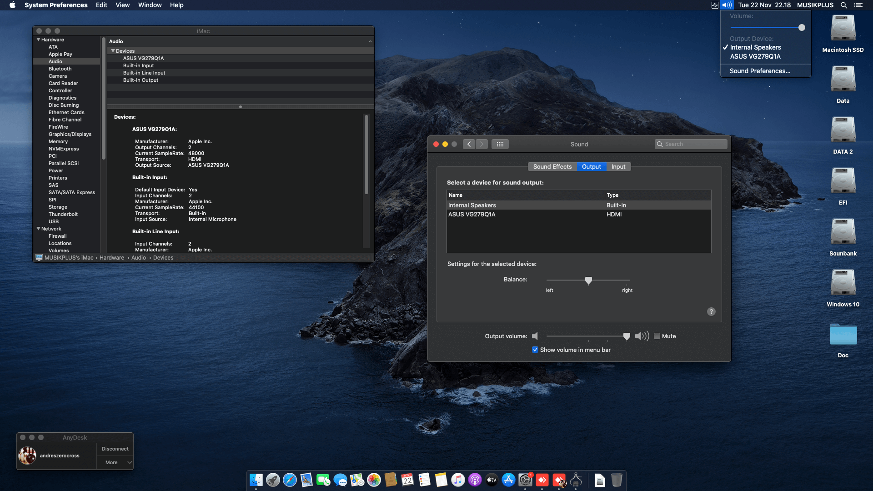Select ASUS VG279Q1A as output device in menu
Image resolution: width=873 pixels, height=491 pixels.
(755, 56)
